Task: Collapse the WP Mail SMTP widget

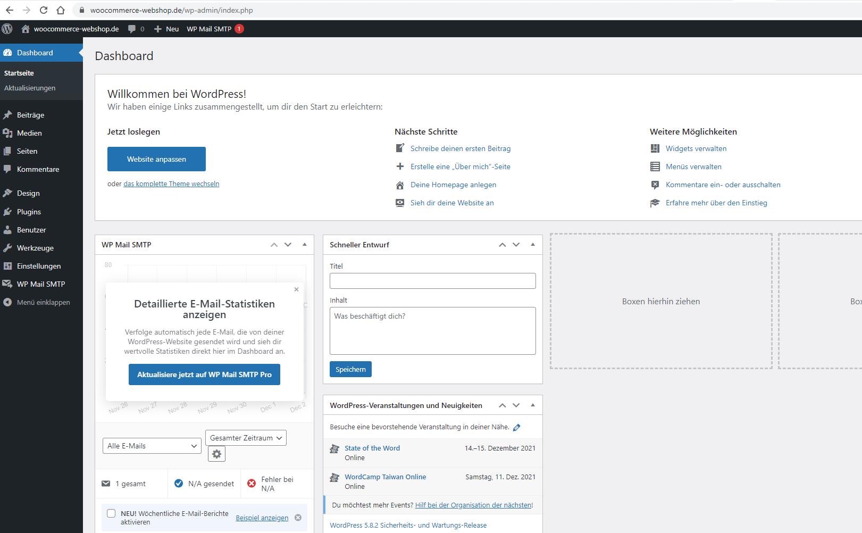Action: coord(305,245)
